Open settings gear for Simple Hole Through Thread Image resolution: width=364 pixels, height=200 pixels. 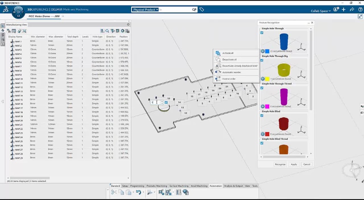point(262,107)
